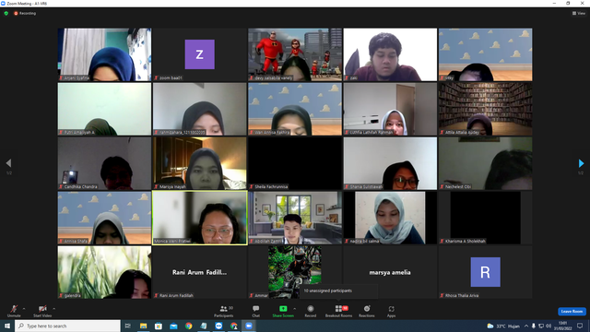Open Task View on the taskbar
590x332 pixels.
click(128, 326)
